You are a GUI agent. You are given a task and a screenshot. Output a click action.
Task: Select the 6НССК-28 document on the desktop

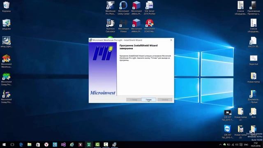click(x=254, y=42)
